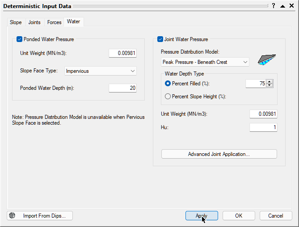Collapse the dialog with the up-arrow icon
The image size is (299, 227).
(x=282, y=6)
